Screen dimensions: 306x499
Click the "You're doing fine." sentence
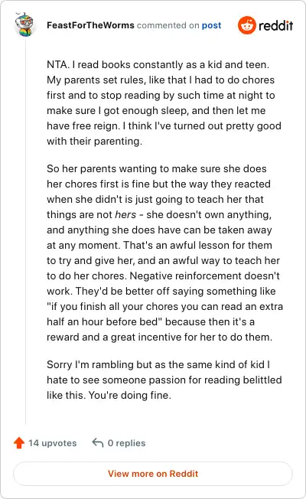click(130, 395)
